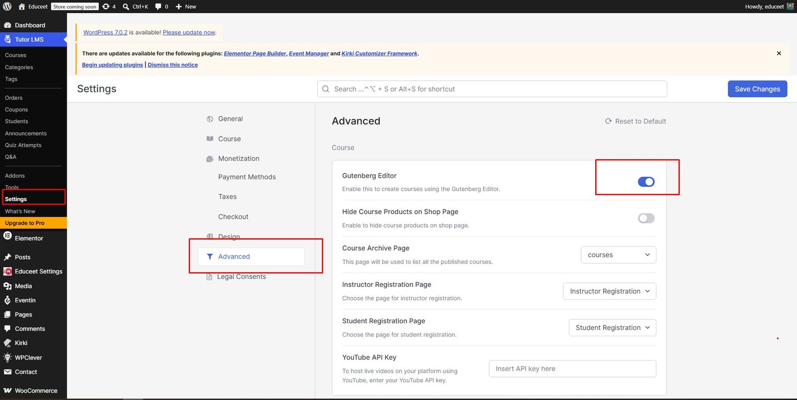Click the Elementor icon in sidebar

click(7, 236)
